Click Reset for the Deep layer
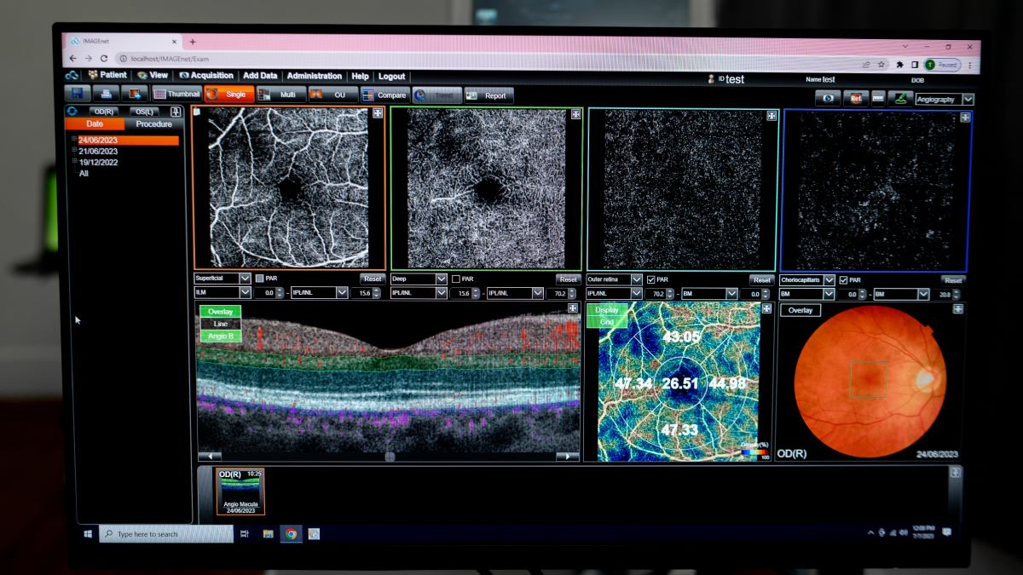 click(x=568, y=279)
